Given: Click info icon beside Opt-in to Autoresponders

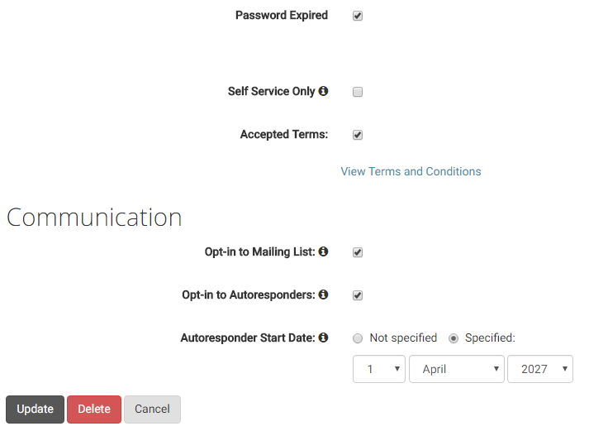Looking at the screenshot, I should pos(324,295).
